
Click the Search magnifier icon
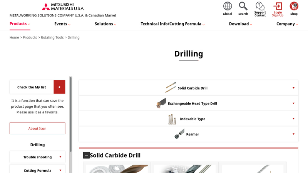pos(243,6)
